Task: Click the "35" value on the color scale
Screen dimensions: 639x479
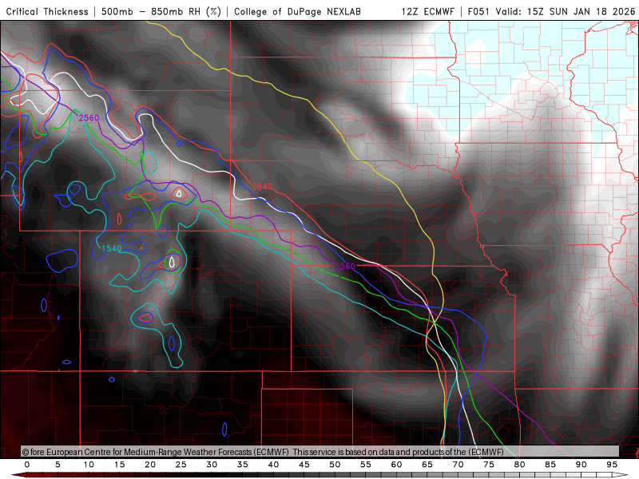Action: [243, 465]
